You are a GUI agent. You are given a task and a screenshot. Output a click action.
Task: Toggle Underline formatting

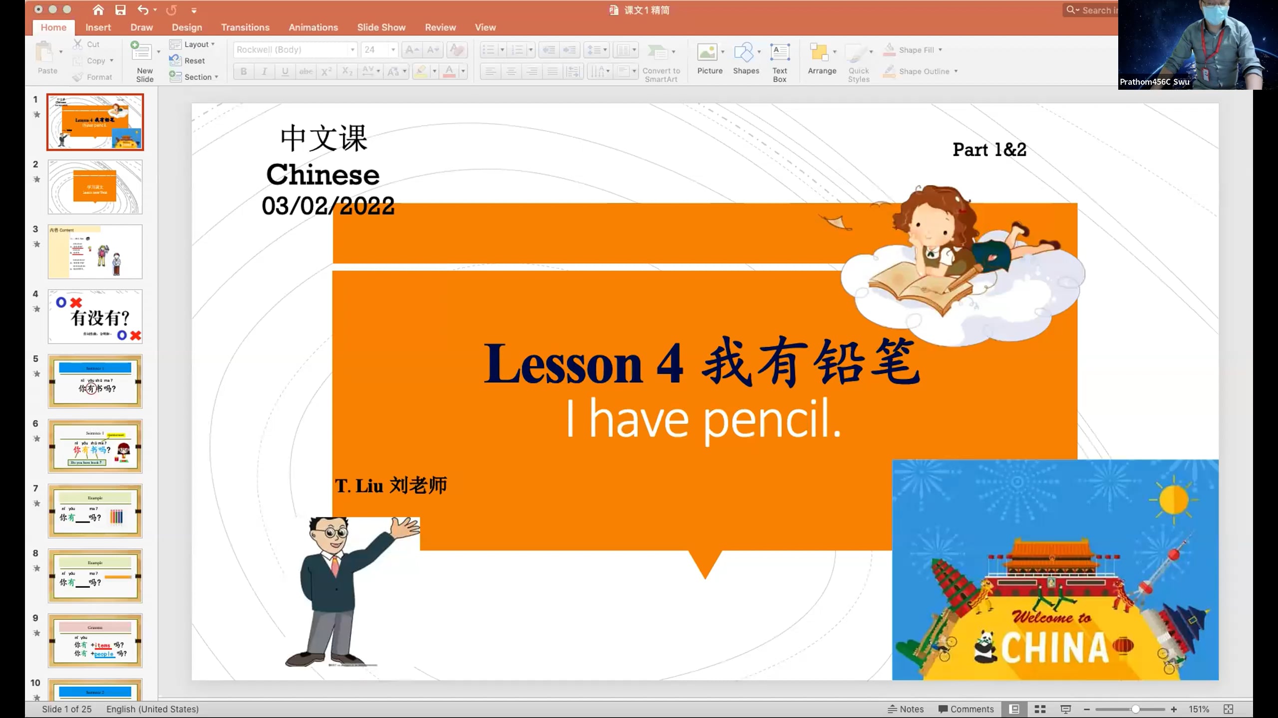click(285, 71)
